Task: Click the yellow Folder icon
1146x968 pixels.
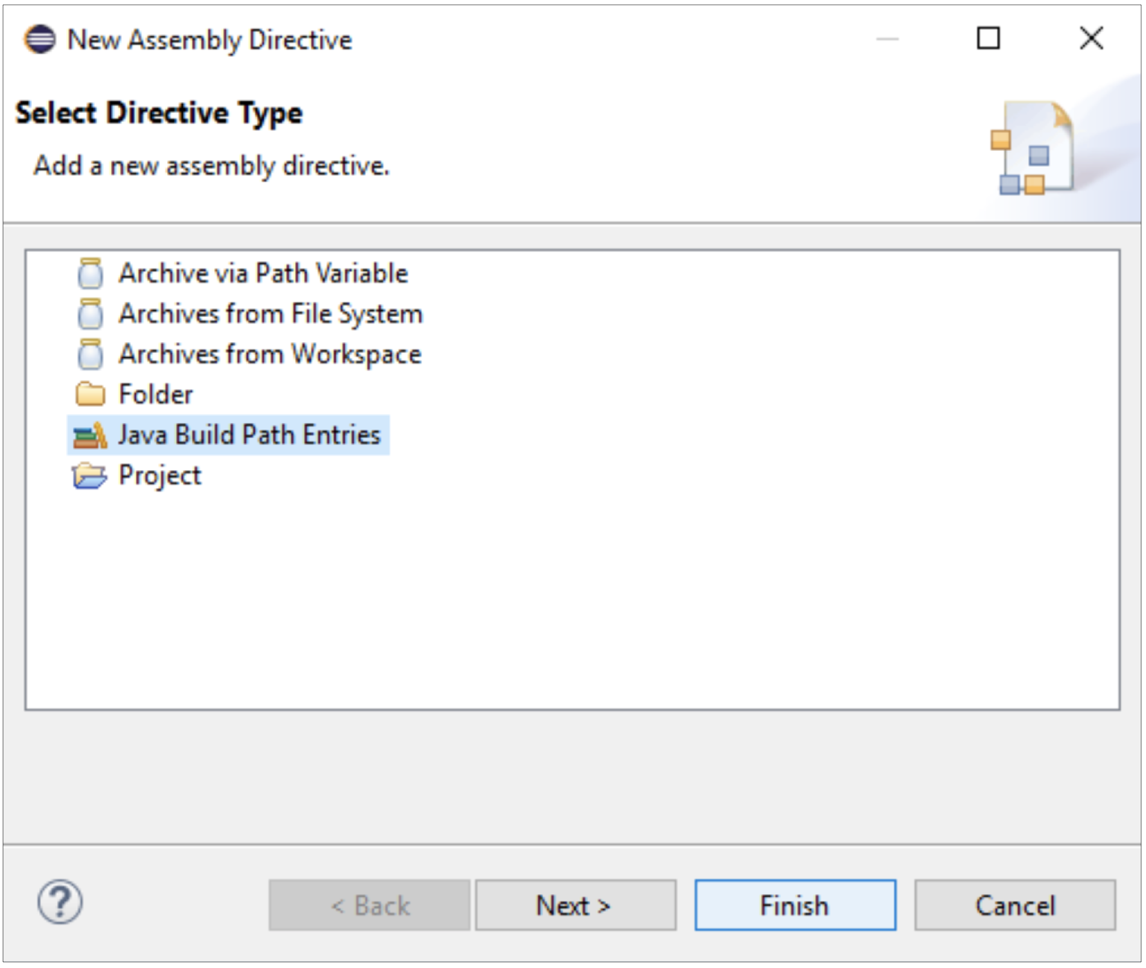Action: [91, 394]
